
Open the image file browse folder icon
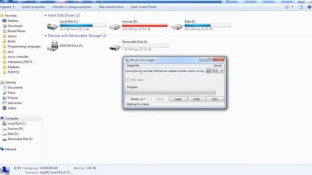[x=209, y=71]
